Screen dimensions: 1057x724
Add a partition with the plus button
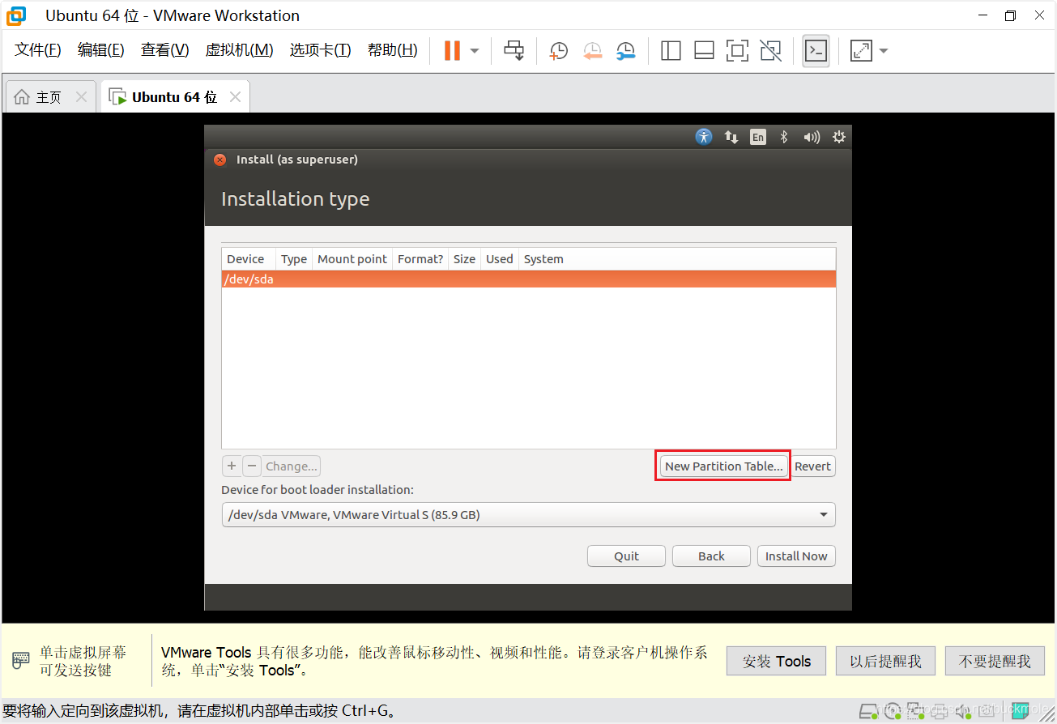[x=232, y=466]
